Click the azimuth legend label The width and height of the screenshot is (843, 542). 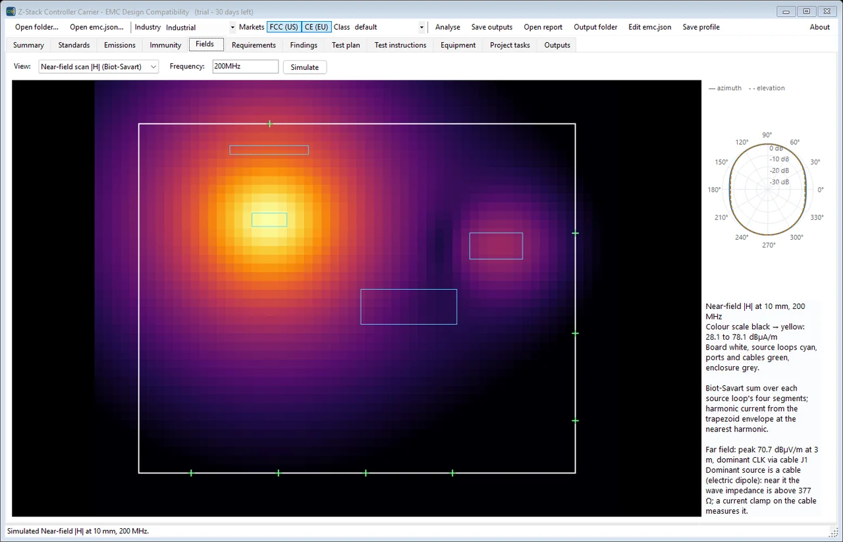click(x=724, y=88)
